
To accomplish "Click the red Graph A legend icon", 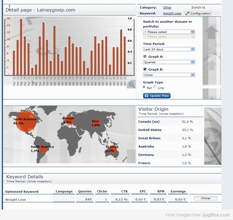I will point(145,57).
